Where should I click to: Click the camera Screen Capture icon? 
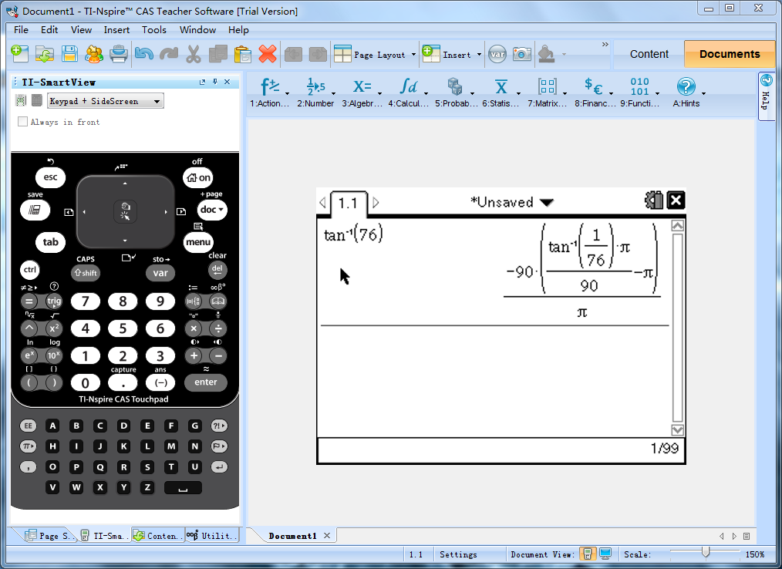(x=521, y=54)
